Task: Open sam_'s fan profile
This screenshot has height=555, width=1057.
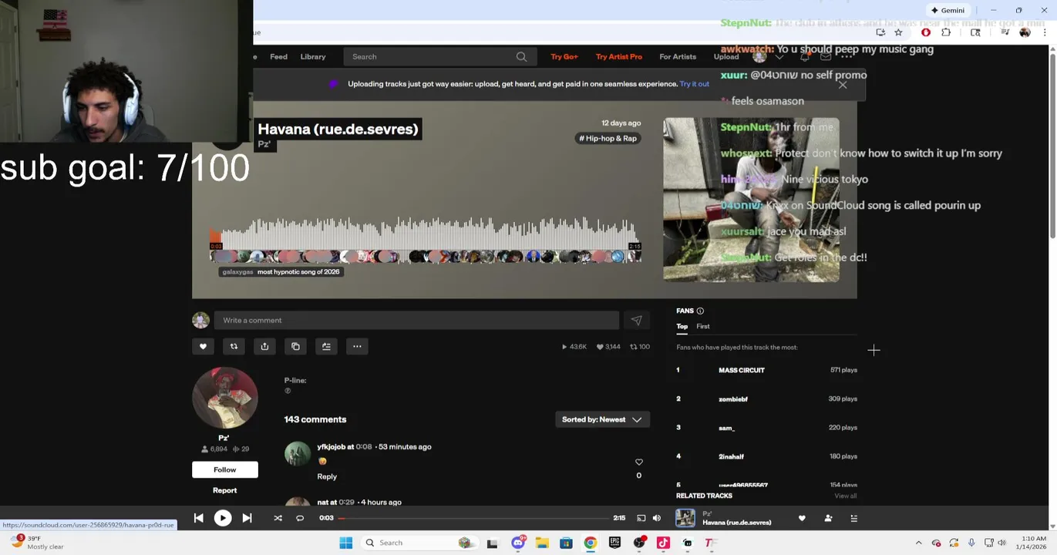Action: (727, 428)
